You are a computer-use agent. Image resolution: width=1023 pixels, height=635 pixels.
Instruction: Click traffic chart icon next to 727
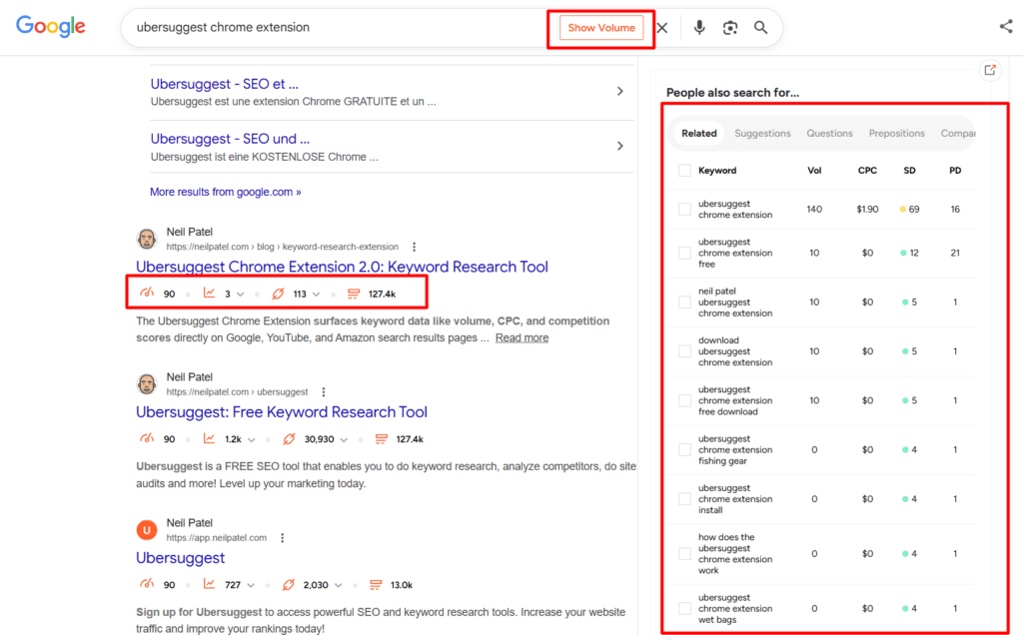pyautogui.click(x=209, y=584)
